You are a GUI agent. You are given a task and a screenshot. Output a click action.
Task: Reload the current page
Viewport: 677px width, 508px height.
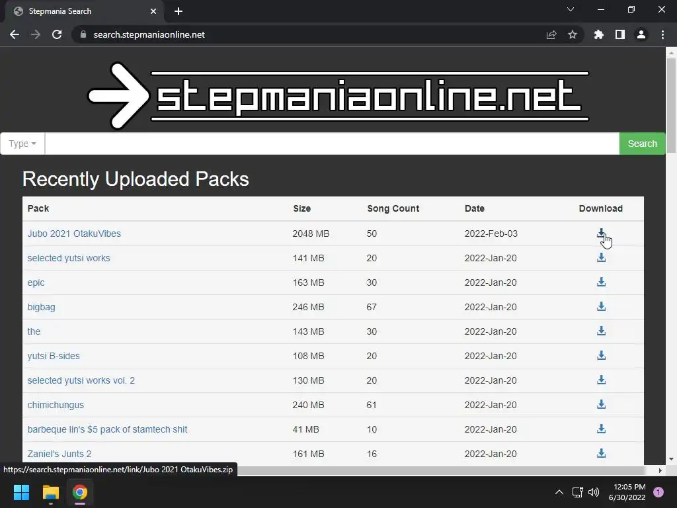(x=57, y=34)
